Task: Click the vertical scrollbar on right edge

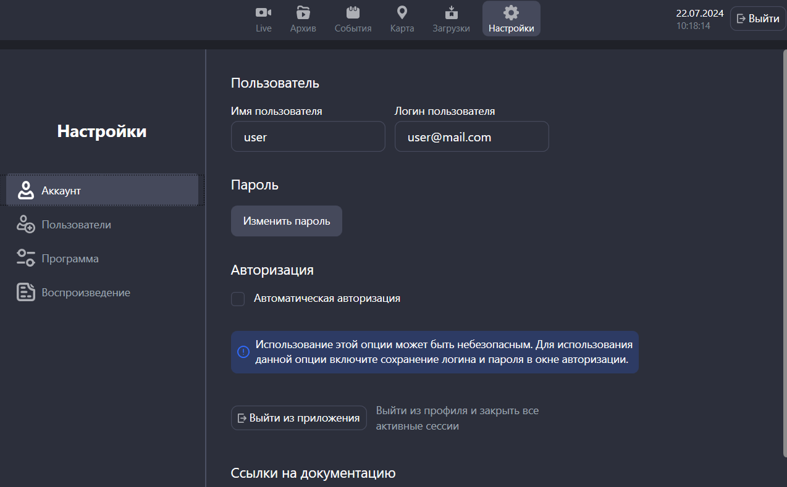Action: tap(783, 247)
